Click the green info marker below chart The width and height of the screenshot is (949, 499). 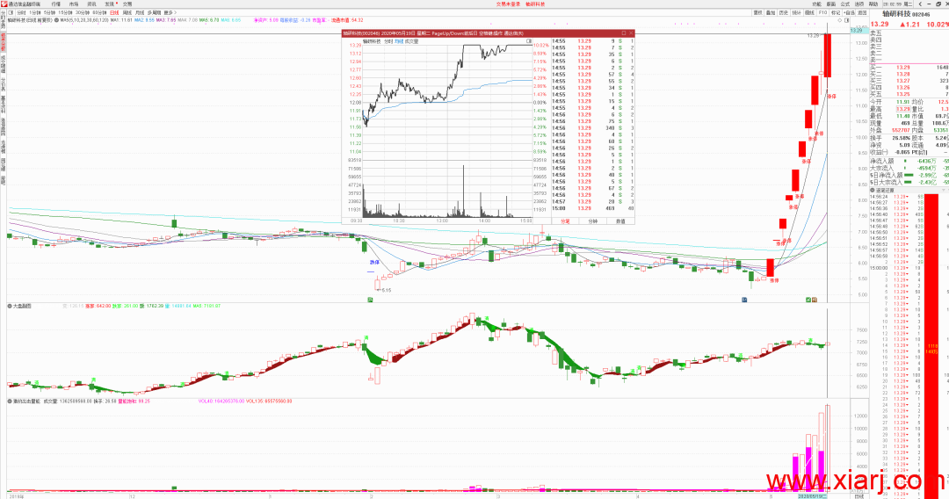(x=370, y=300)
